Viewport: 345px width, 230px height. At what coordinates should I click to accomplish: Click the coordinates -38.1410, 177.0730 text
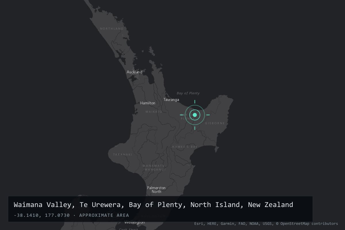[x=42, y=215]
